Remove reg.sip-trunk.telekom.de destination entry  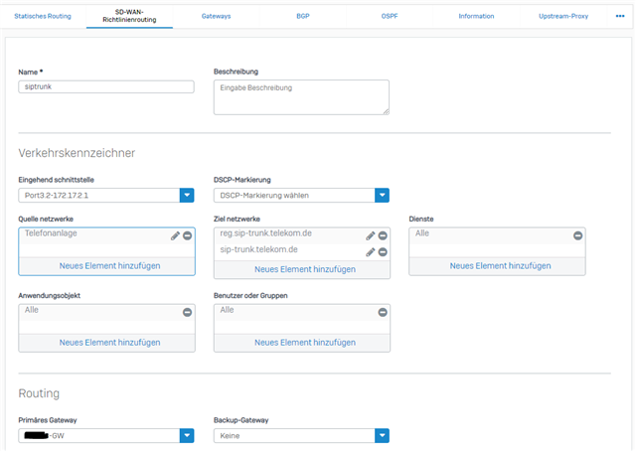point(383,235)
